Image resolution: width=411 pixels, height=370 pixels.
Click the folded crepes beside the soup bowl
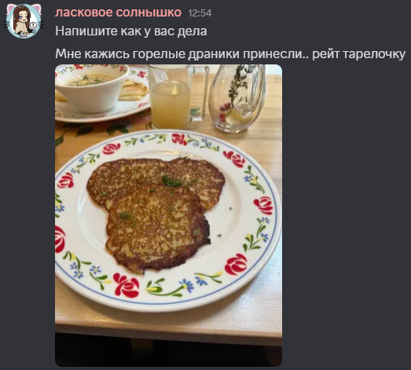click(134, 90)
